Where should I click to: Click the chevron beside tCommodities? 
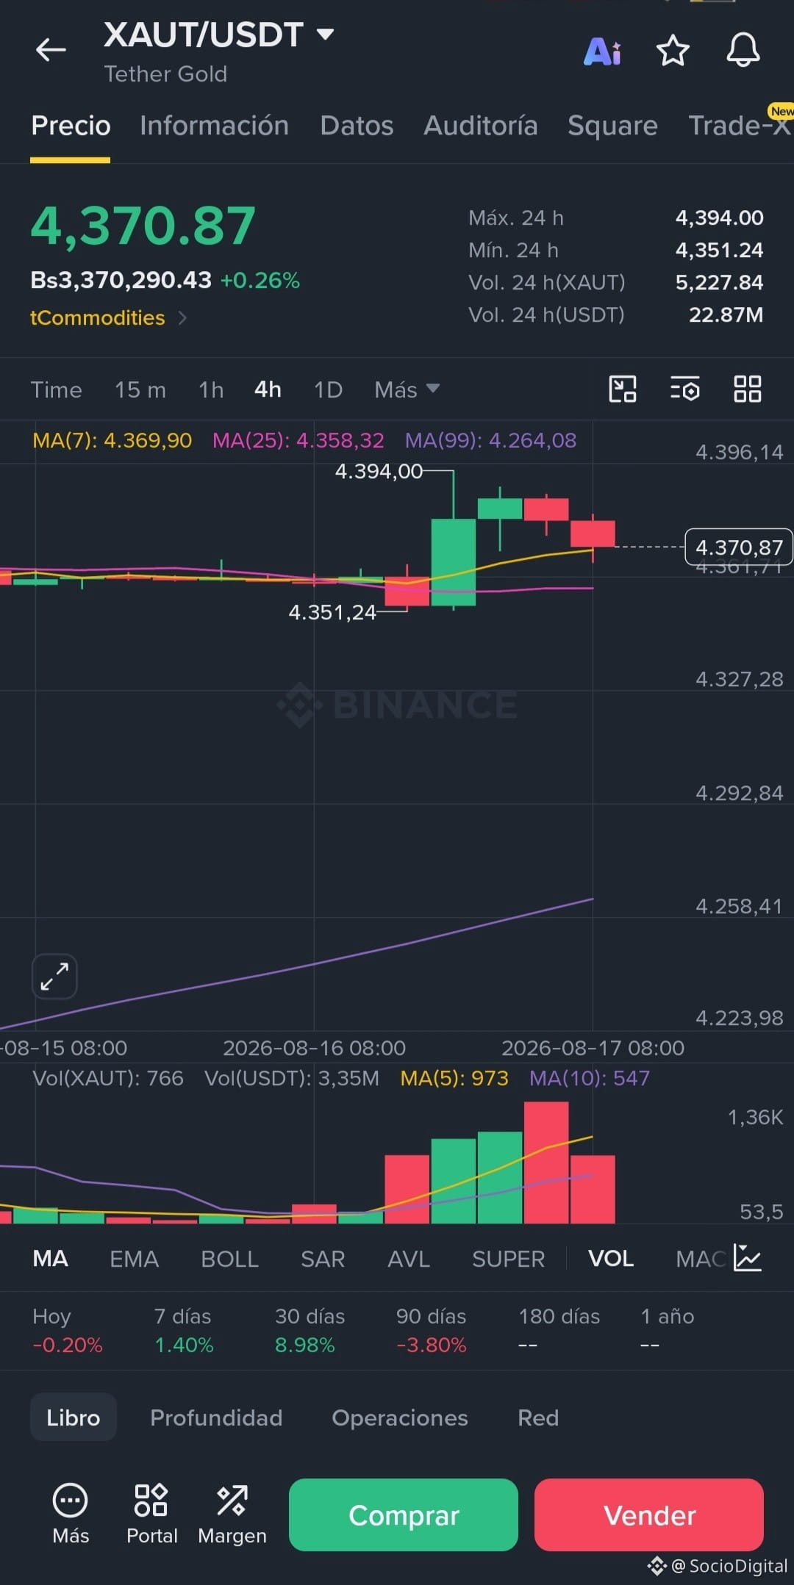click(182, 317)
